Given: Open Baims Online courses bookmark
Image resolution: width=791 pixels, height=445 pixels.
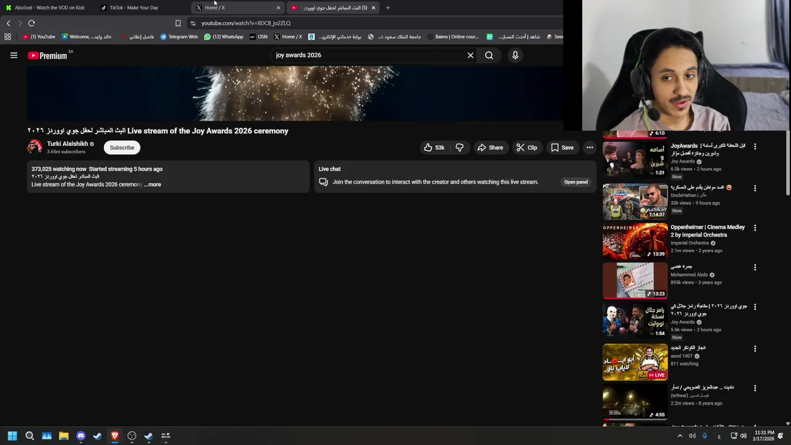Looking at the screenshot, I should click(452, 36).
